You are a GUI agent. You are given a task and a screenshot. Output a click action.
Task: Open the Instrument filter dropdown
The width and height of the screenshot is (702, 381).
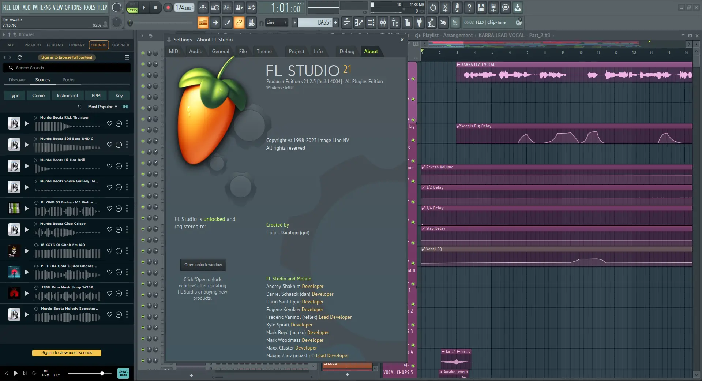point(67,96)
